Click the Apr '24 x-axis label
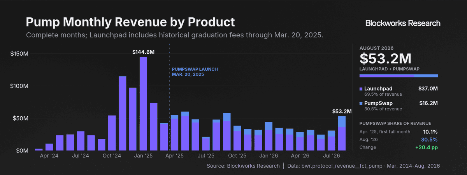The width and height of the screenshot is (467, 175). (x=49, y=156)
